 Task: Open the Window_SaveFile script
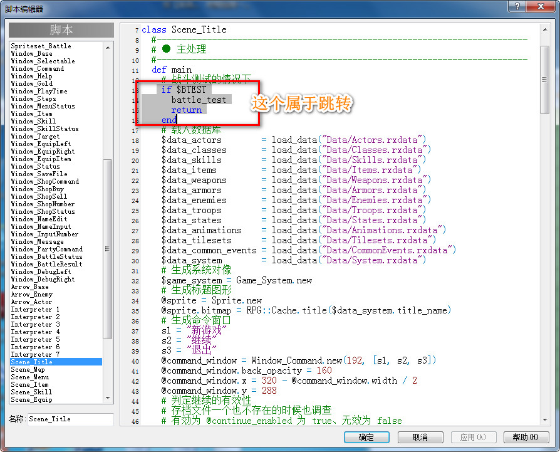tap(39, 174)
